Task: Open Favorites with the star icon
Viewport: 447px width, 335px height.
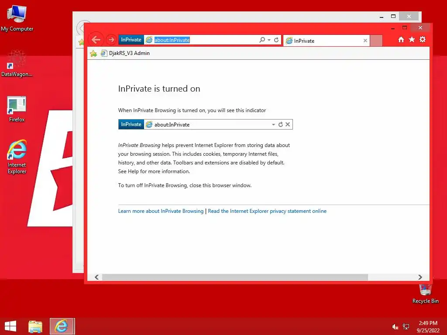Action: [x=412, y=40]
